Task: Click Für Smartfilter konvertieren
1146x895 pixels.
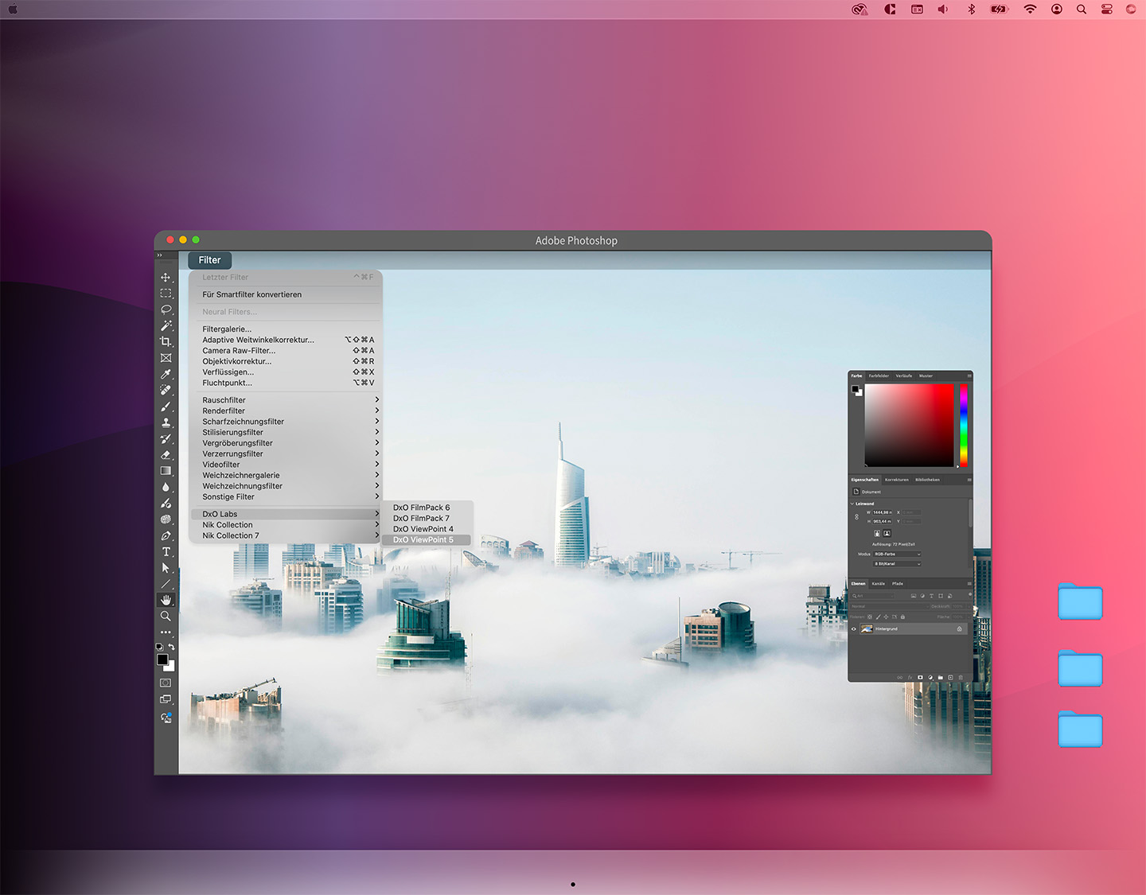Action: click(x=251, y=294)
